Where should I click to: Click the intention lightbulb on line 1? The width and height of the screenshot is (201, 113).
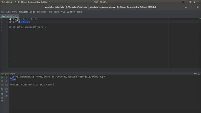11,19
